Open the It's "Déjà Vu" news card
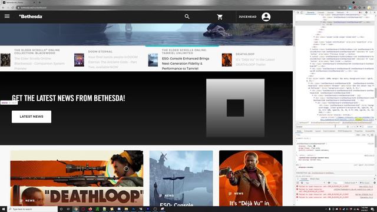The image size is (377, 212). (x=251, y=178)
